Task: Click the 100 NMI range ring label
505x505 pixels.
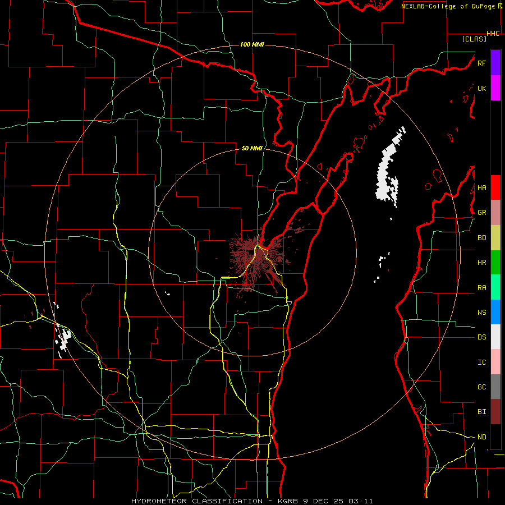Action: pyautogui.click(x=252, y=44)
